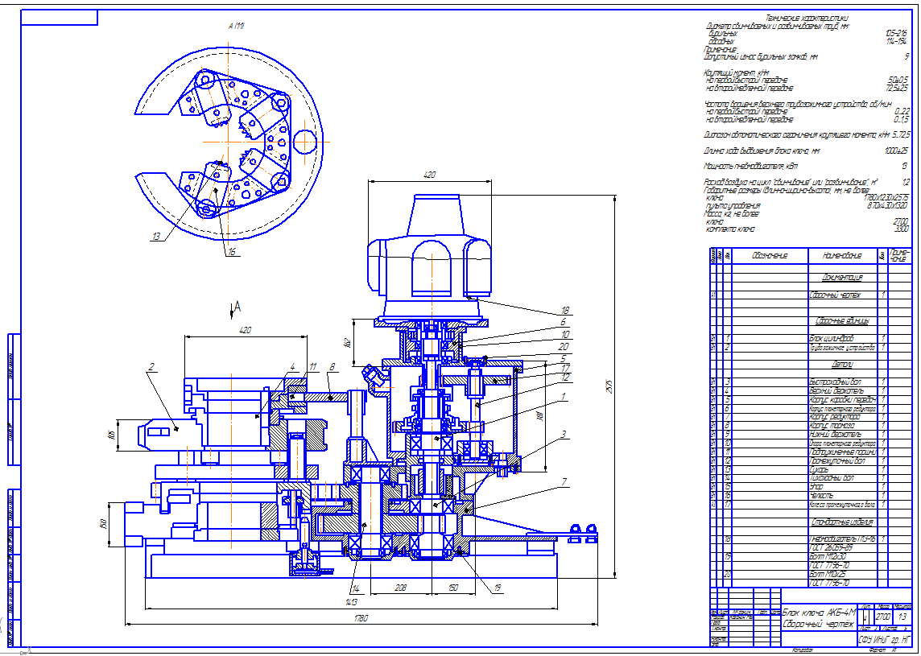Click the "Тихоходный вал" parts entry
The height and width of the screenshot is (656, 921).
pos(833,478)
